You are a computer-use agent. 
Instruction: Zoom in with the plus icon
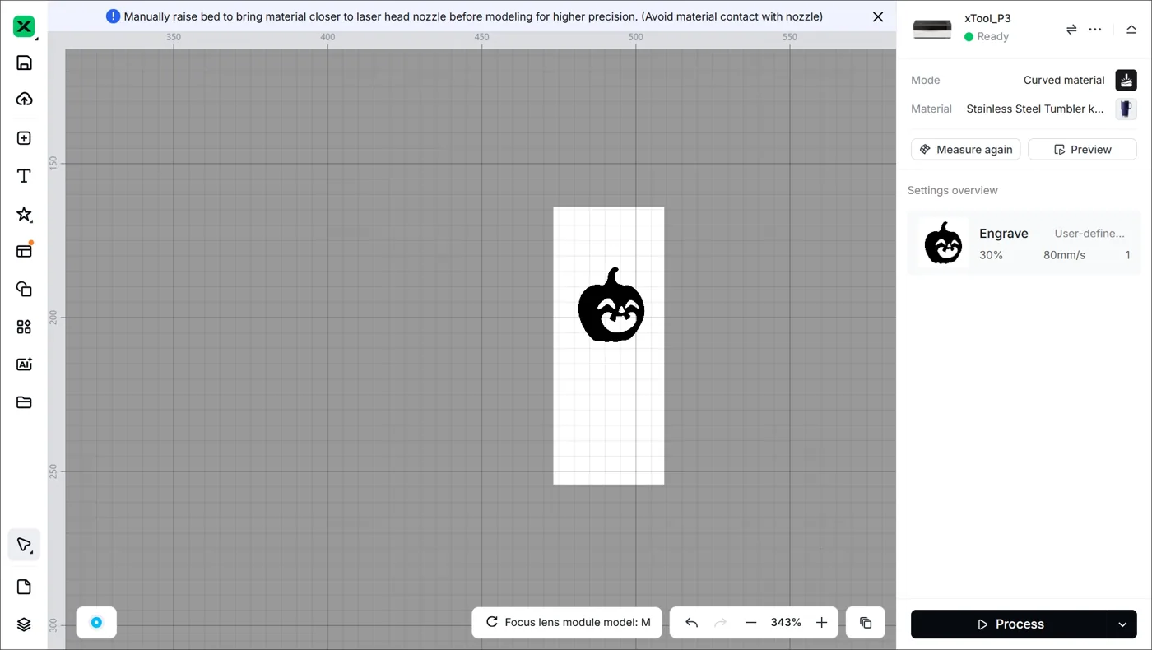(821, 623)
